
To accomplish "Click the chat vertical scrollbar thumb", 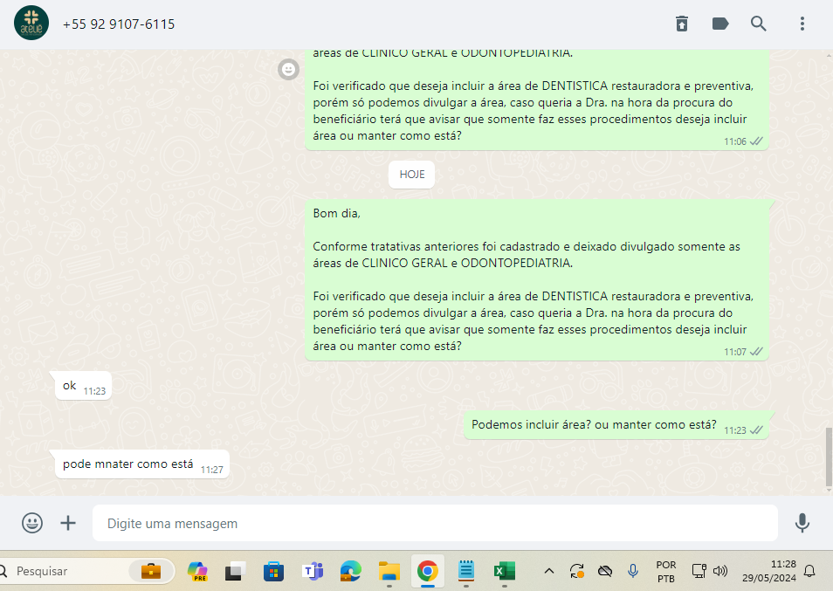I will (829, 457).
